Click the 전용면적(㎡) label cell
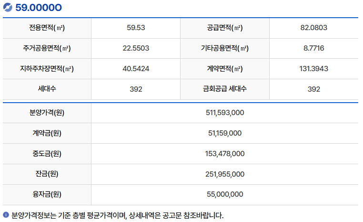 [47, 28]
